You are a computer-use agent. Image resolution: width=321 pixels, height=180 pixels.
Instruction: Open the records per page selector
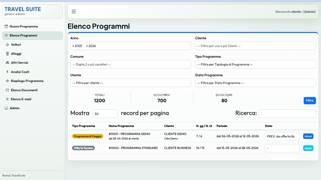point(105,114)
